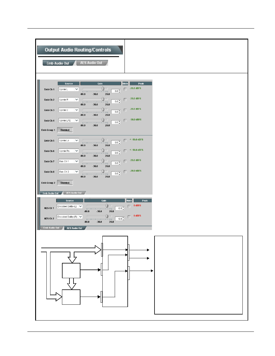
Task: Open AES Ch 2 Encoded Dolby (R) dropdown
Action: [70, 217]
